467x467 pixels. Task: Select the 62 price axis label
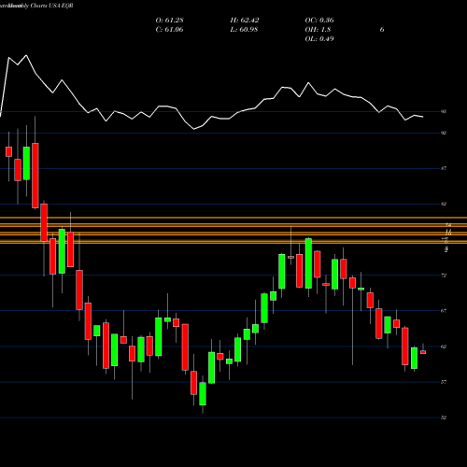point(444,347)
